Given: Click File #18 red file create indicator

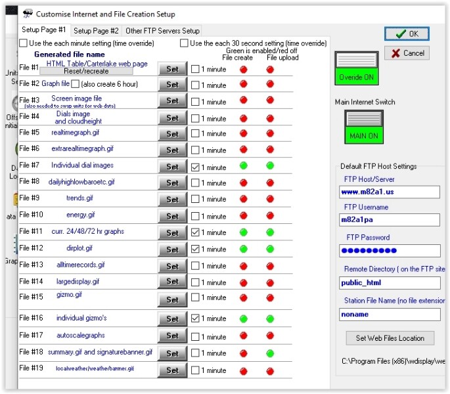Looking at the screenshot, I should click(x=243, y=353).
